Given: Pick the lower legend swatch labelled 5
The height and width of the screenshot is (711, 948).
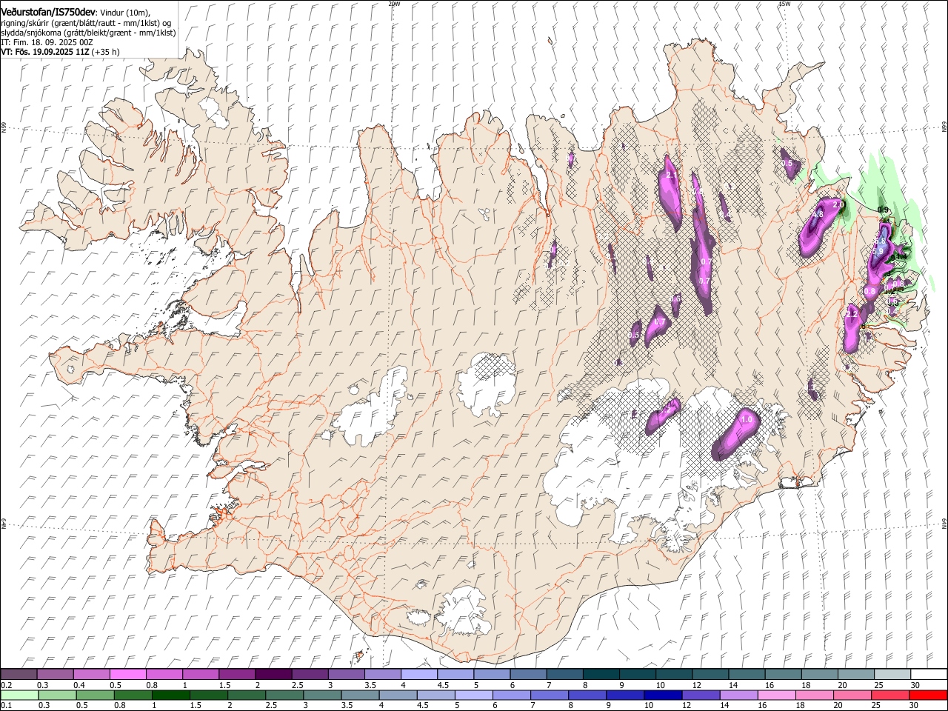Looking at the screenshot, I should pyautogui.click(x=473, y=695).
